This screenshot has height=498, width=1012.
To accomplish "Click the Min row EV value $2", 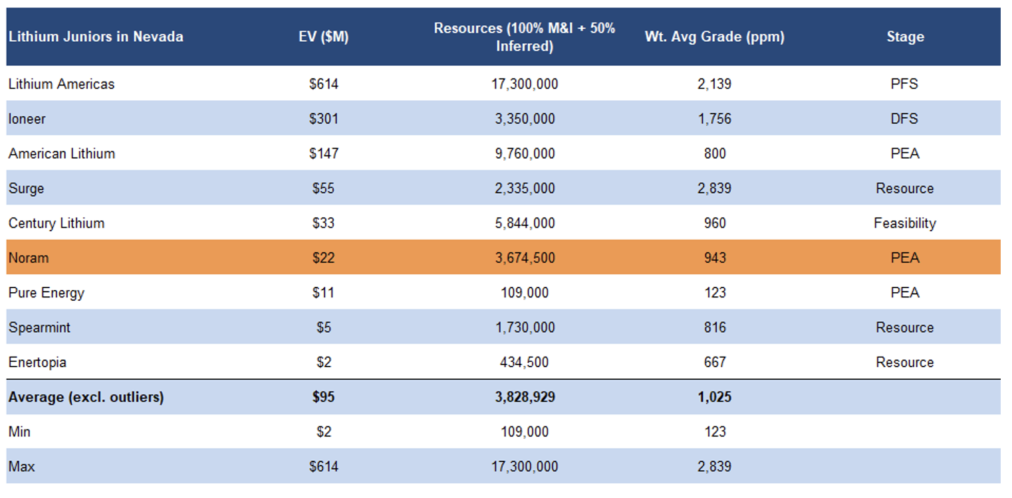I will (324, 432).
